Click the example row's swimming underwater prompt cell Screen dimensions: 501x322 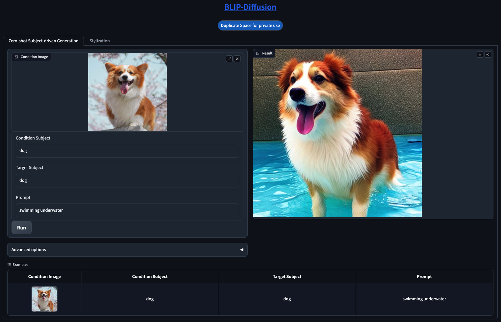click(x=424, y=299)
